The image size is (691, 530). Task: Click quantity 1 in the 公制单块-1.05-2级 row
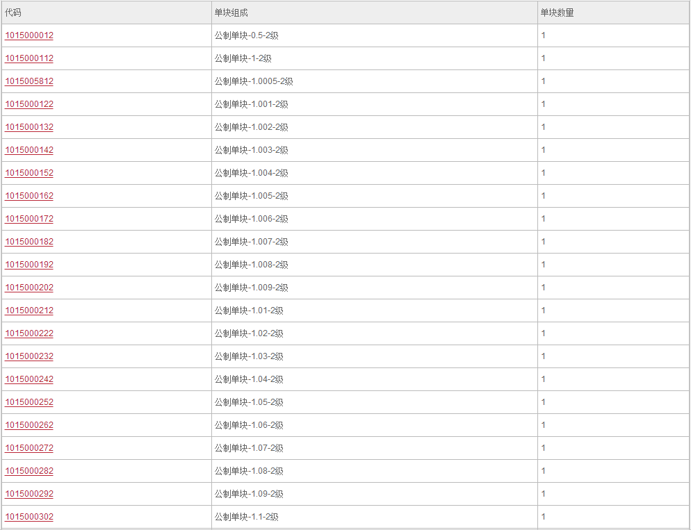[x=544, y=401]
